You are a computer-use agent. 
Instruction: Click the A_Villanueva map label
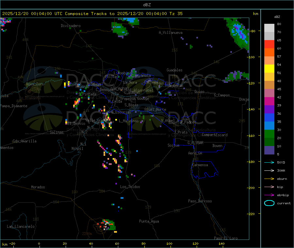(171, 33)
